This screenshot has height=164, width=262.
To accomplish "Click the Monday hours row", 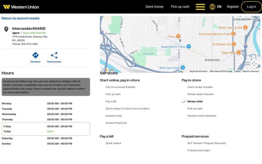I will pyautogui.click(x=45, y=103).
